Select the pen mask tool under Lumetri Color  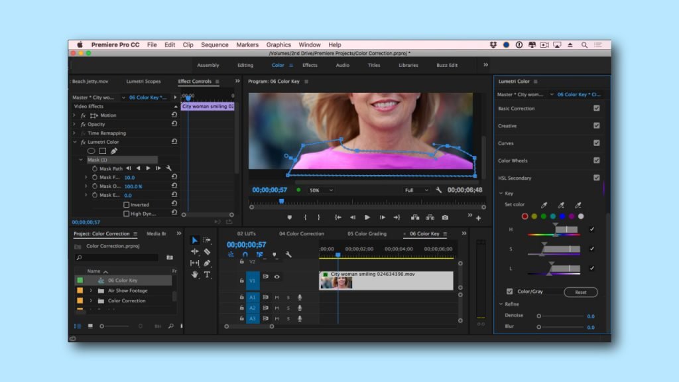pyautogui.click(x=114, y=151)
